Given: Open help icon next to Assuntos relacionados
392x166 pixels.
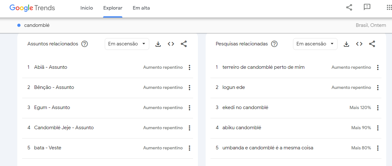Looking at the screenshot, I should click(x=85, y=44).
